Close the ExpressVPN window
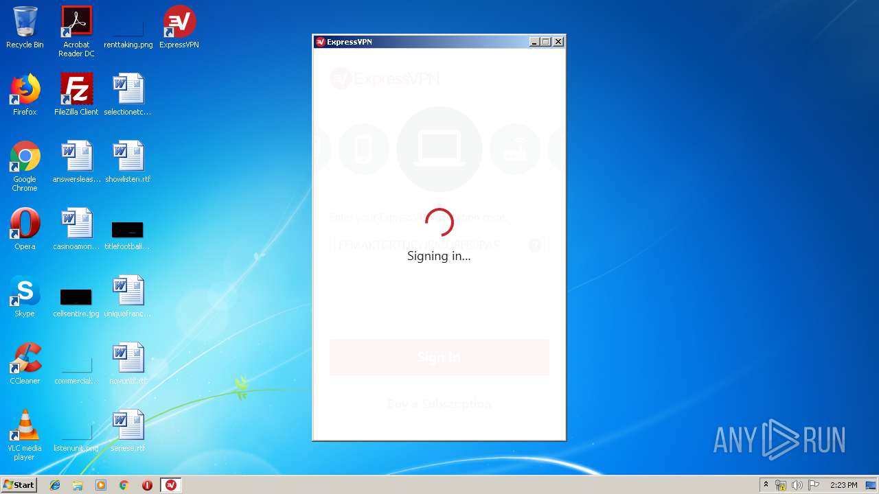This screenshot has height=494, width=879. (558, 42)
